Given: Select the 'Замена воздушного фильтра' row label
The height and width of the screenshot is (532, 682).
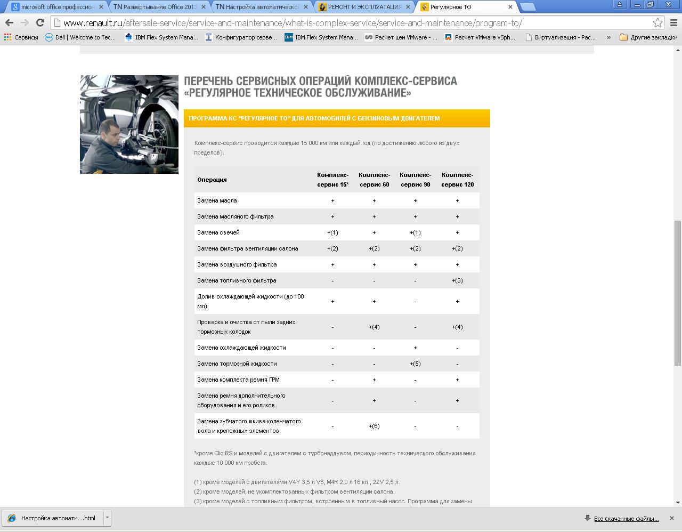Looking at the screenshot, I should (237, 264).
